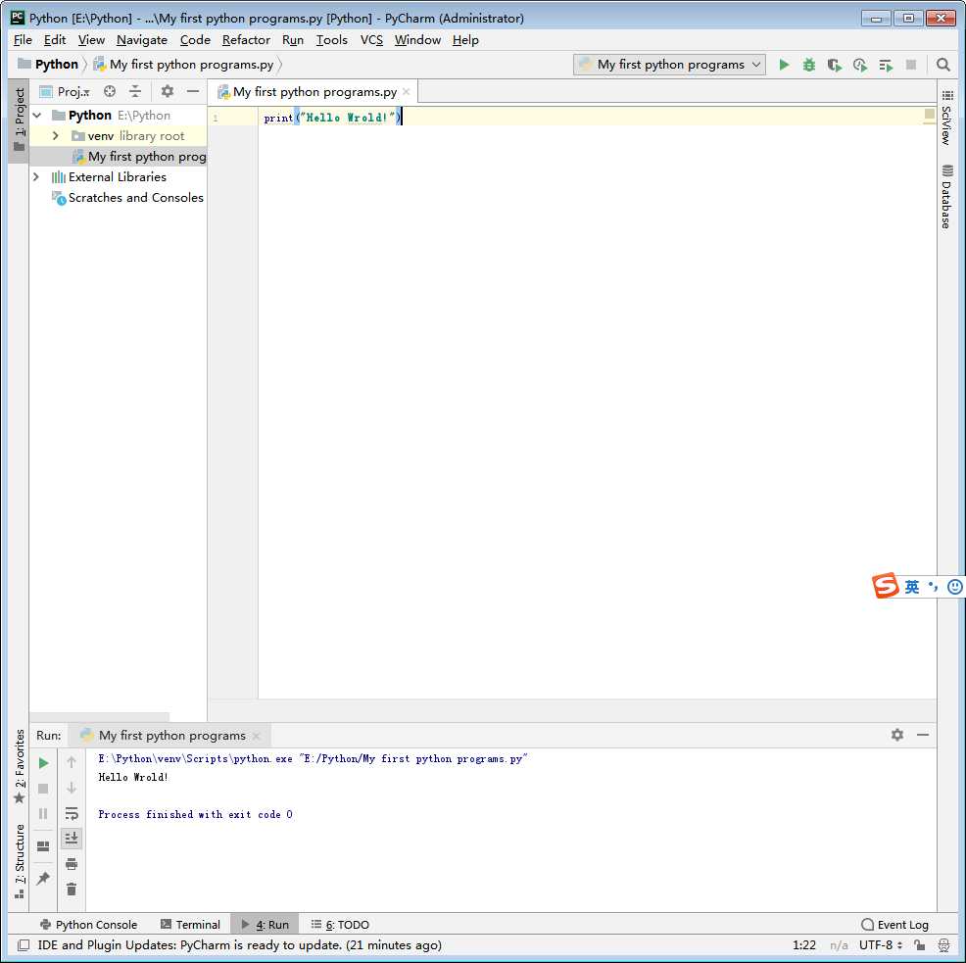Image resolution: width=966 pixels, height=963 pixels.
Task: Open the Hector inspector icon in status bar
Action: pos(943,944)
